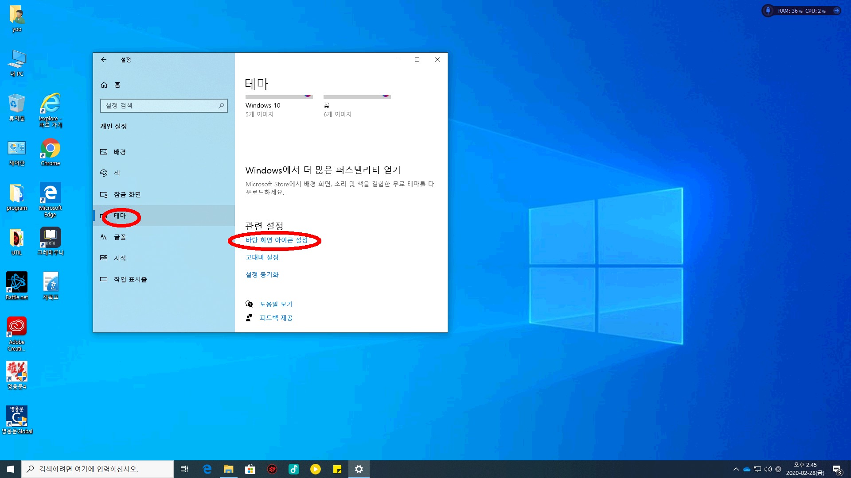
Task: Click the 바탕 화면 아이콘 설정 link
Action: (277, 240)
